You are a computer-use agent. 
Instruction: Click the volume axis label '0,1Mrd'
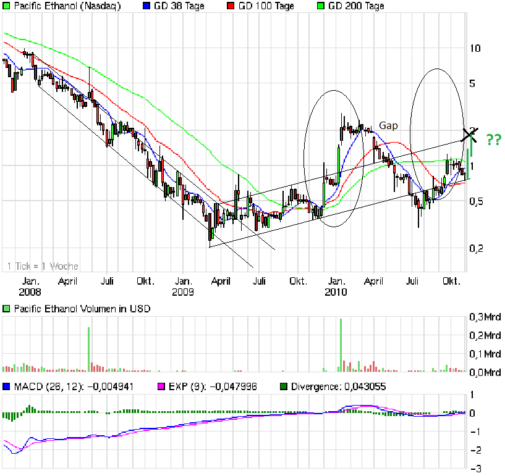pos(485,354)
